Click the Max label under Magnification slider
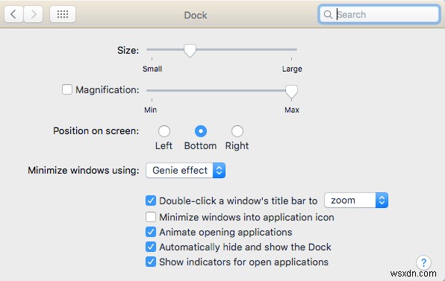The width and height of the screenshot is (445, 281). [x=292, y=110]
